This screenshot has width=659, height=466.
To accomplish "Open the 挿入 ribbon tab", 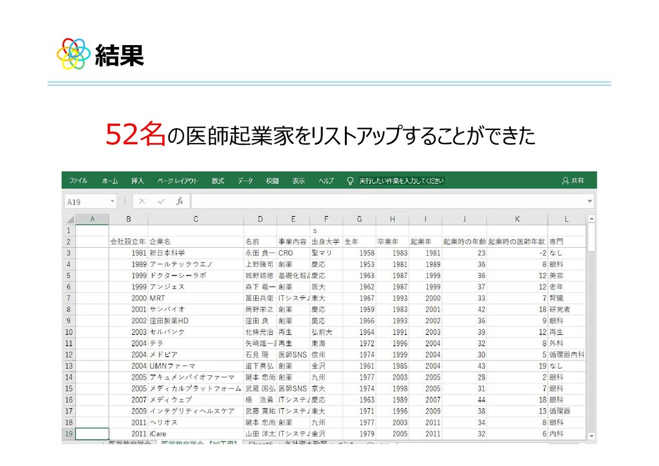I will point(138,181).
